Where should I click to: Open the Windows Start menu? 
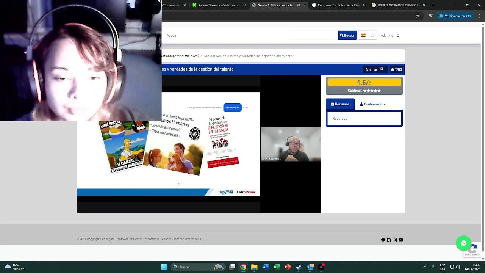(x=164, y=267)
